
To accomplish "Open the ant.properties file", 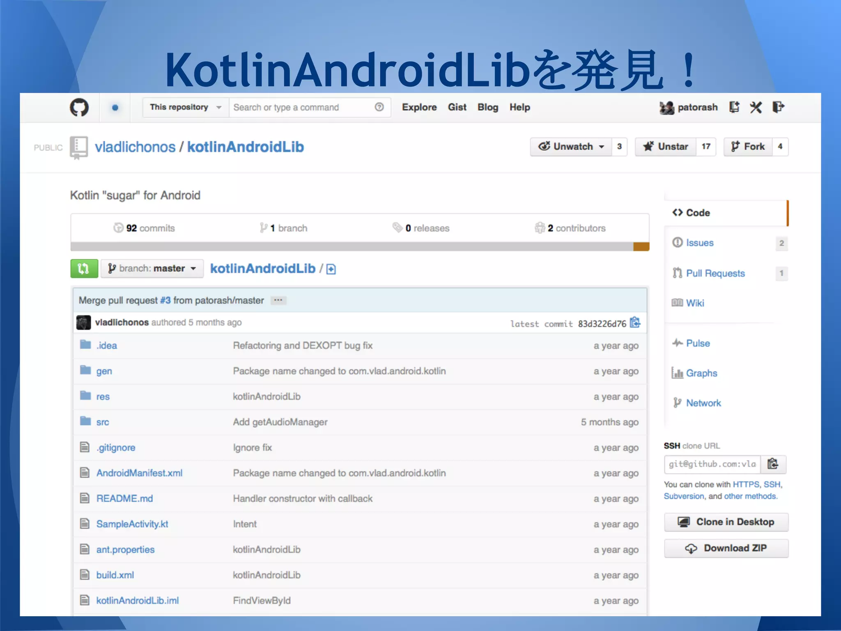I will (125, 550).
